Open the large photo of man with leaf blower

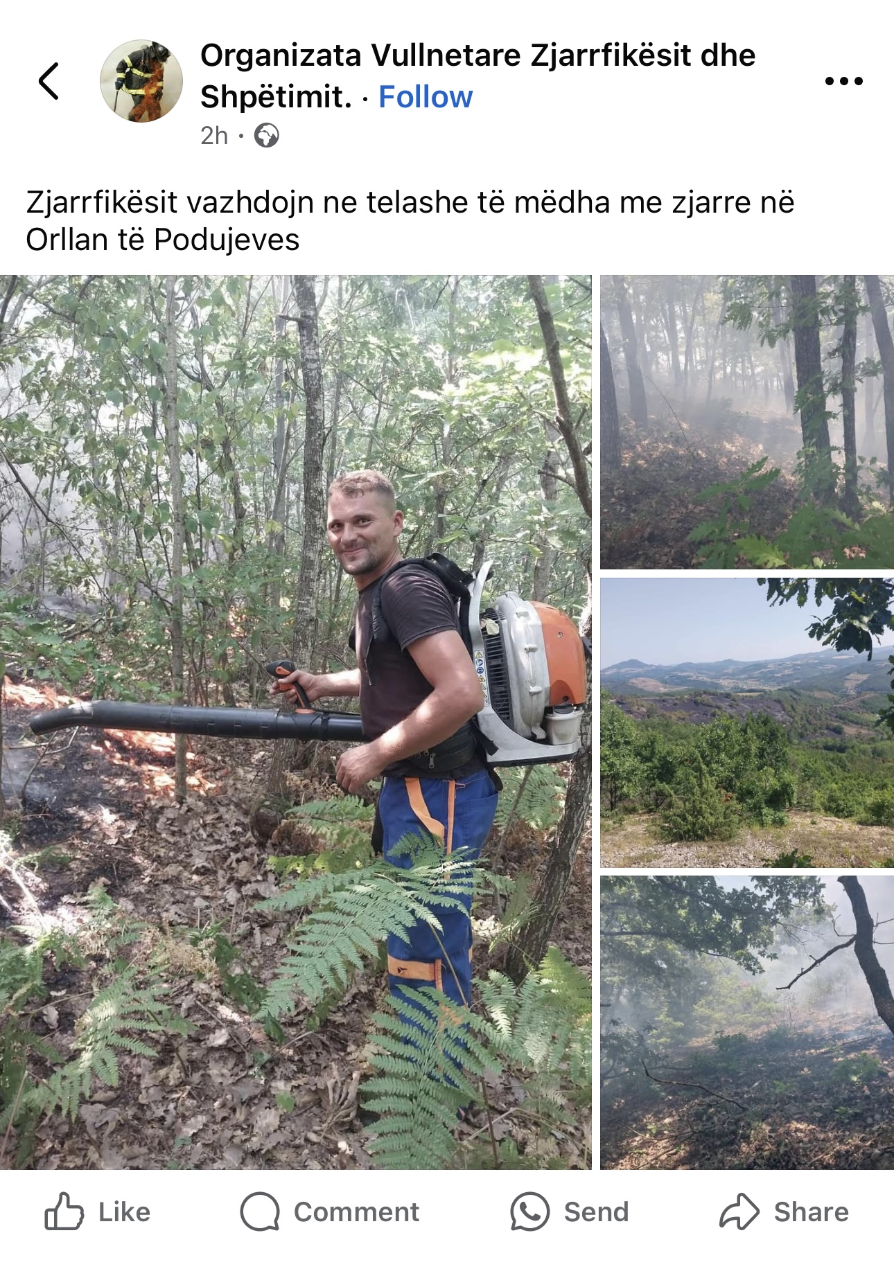click(295, 722)
